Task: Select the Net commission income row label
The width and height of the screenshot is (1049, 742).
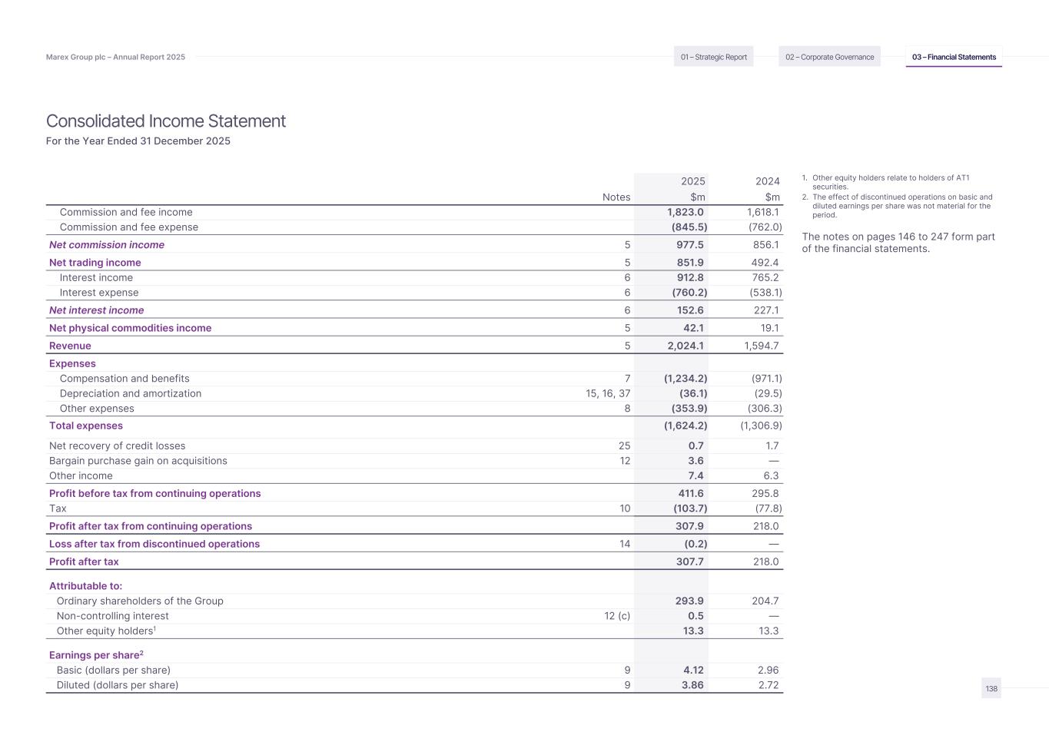Action: pyautogui.click(x=107, y=245)
